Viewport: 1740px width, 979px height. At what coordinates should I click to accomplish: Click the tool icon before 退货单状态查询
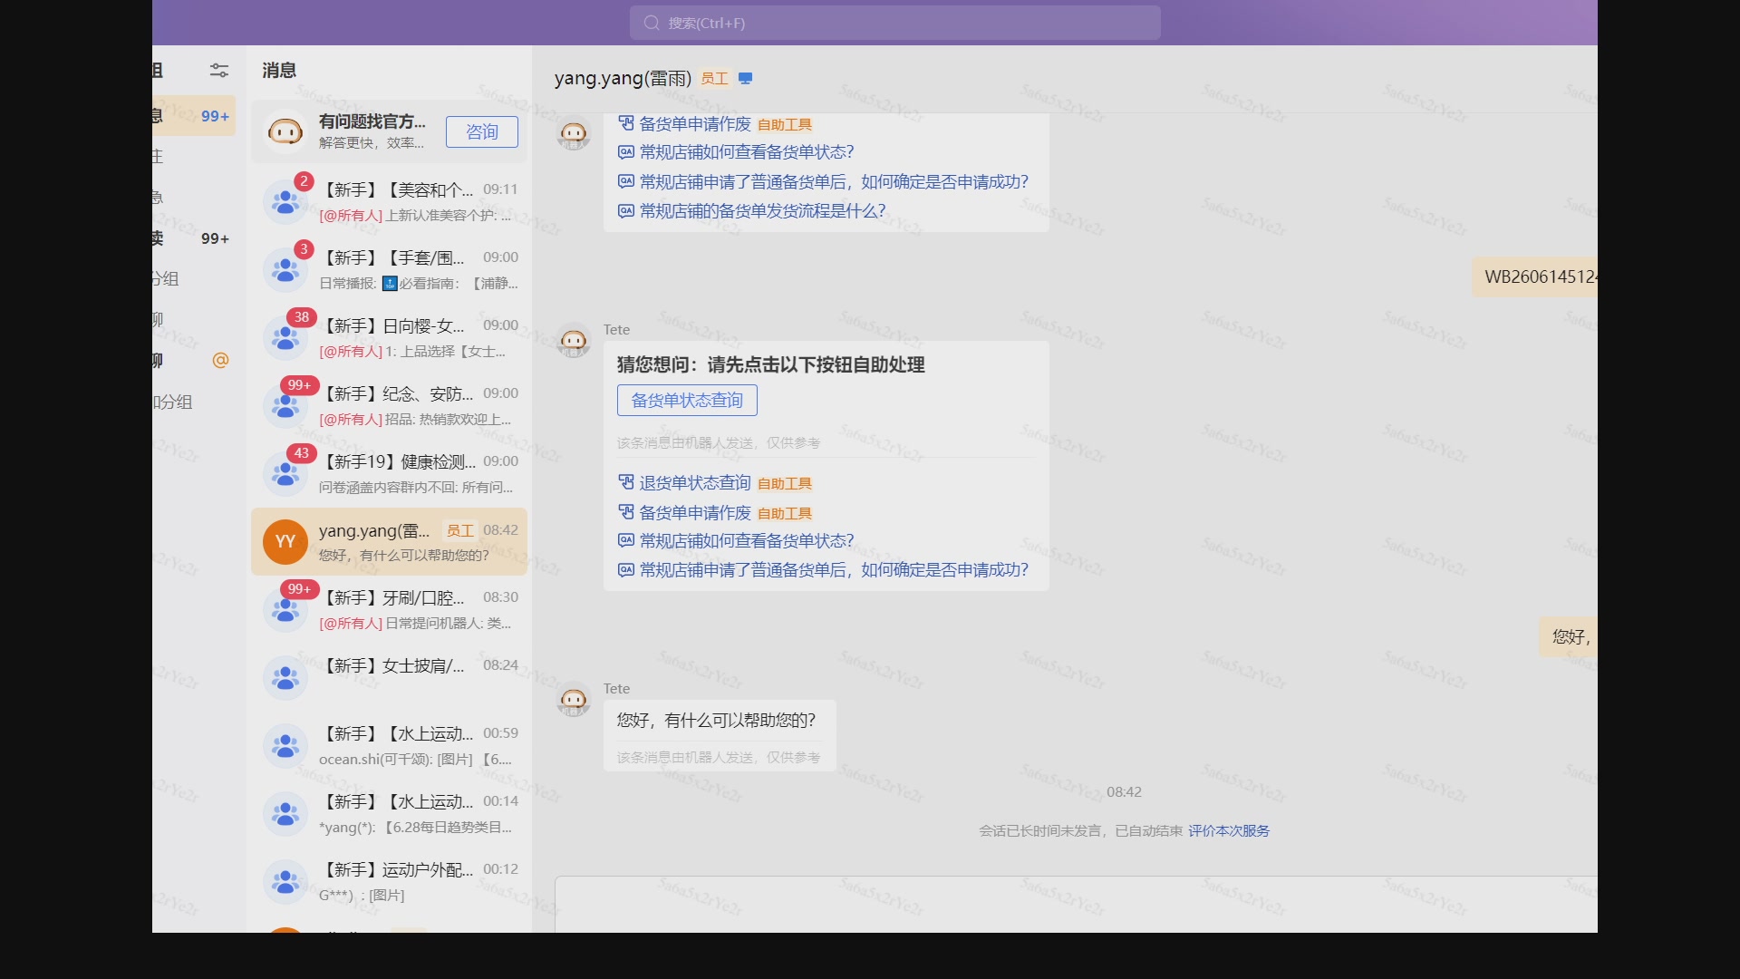(626, 482)
